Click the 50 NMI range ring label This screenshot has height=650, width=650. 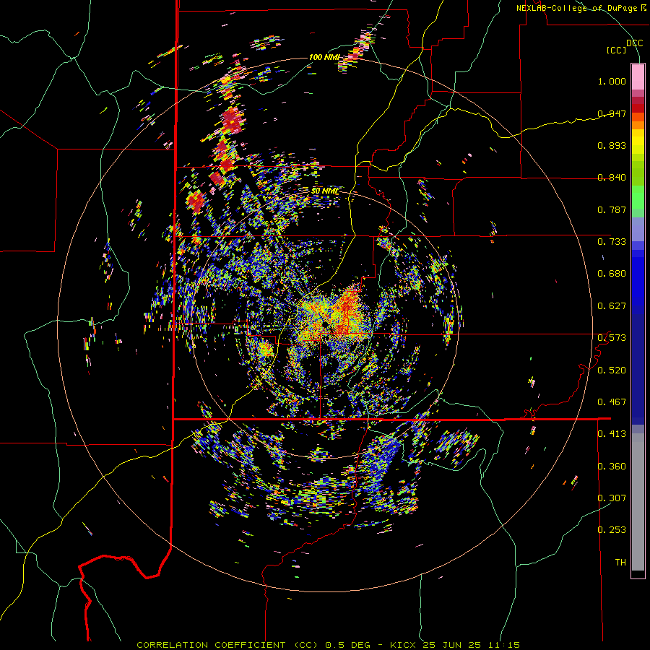click(324, 191)
